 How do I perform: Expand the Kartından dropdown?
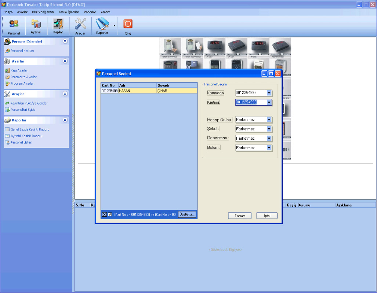point(269,93)
